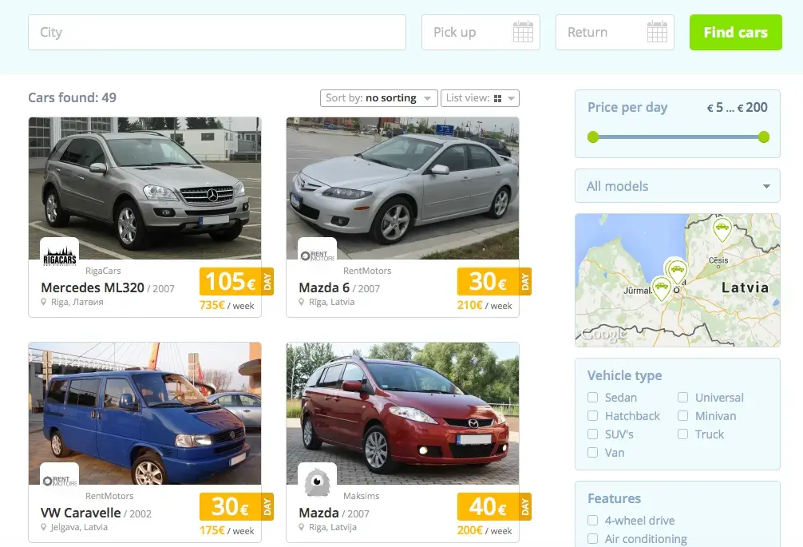Open the All models dropdown
This screenshot has height=547, width=803.
point(678,186)
